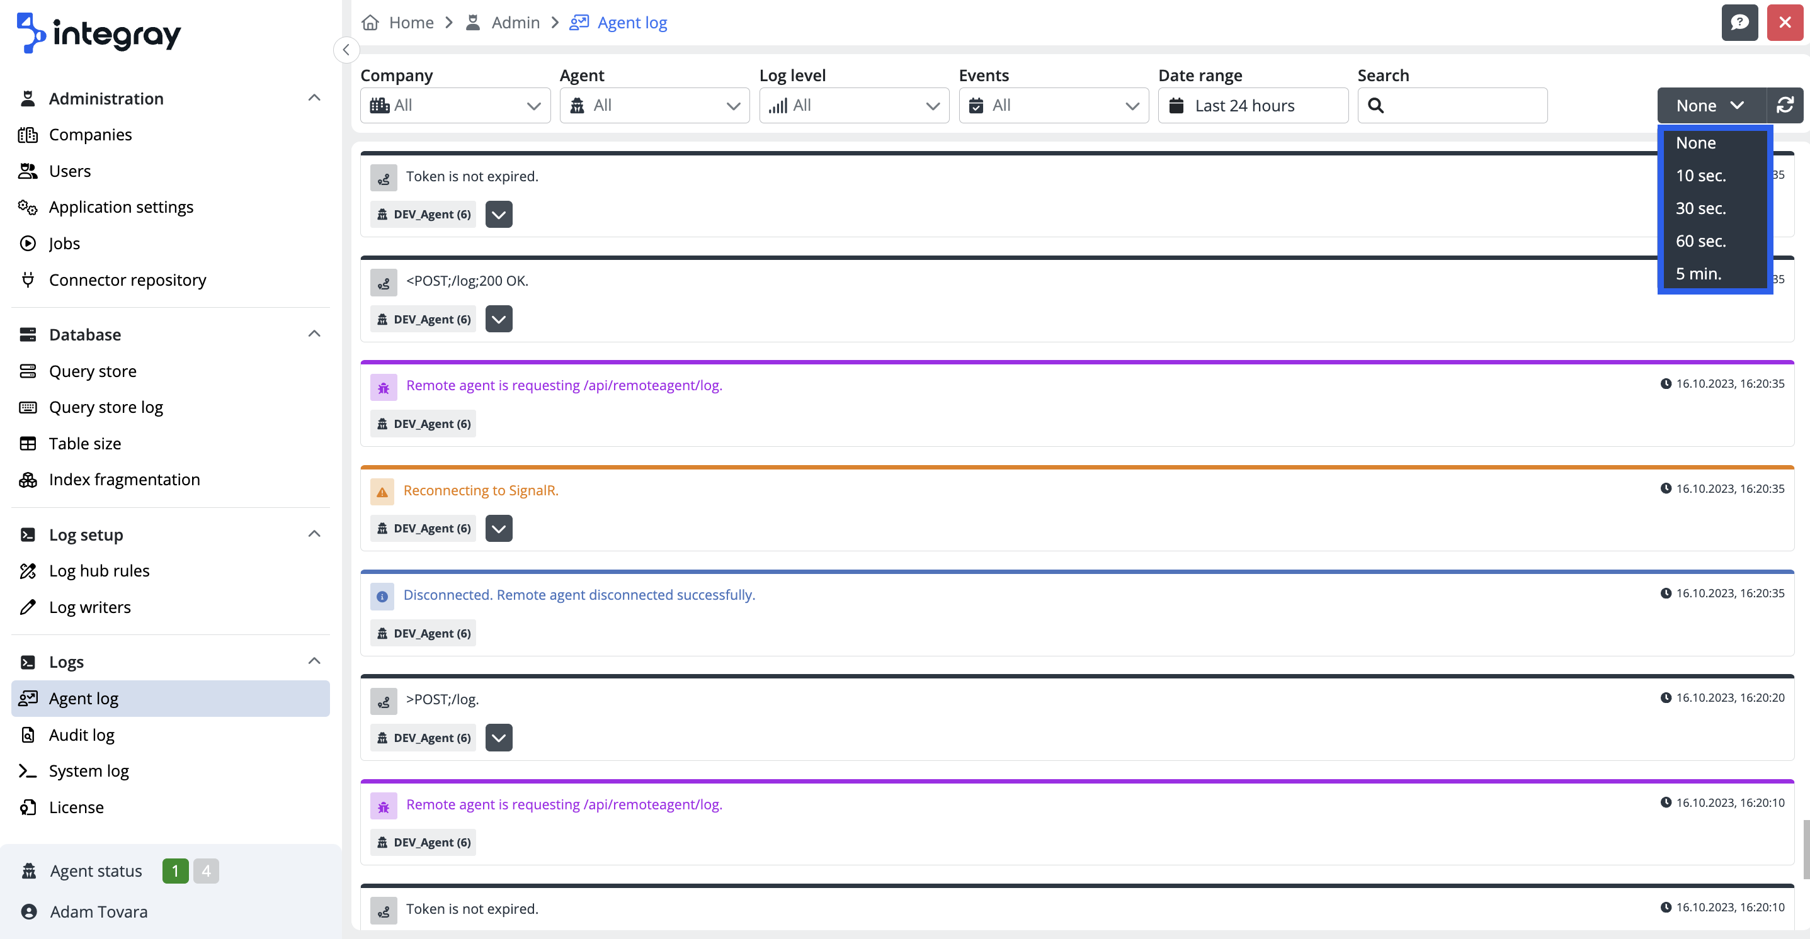Open the help chat bubble icon
1810x939 pixels.
(1739, 23)
